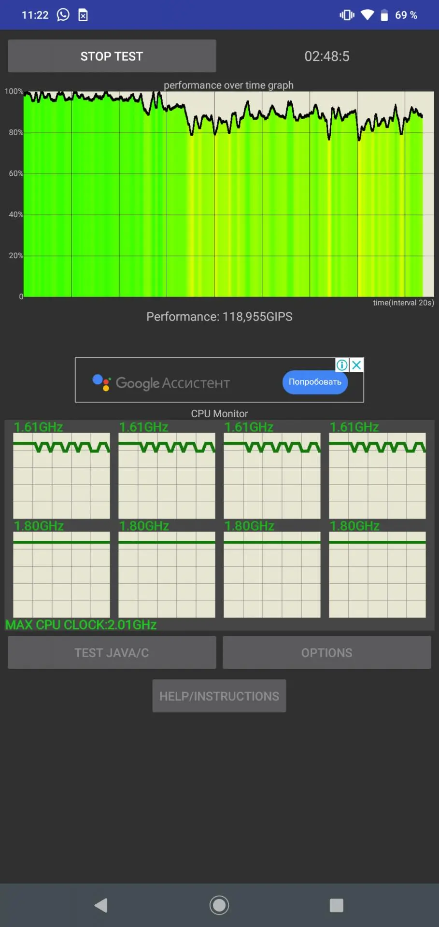Tap the first 1.61GHz CPU core graph
Image resolution: width=439 pixels, height=927 pixels.
click(61, 476)
